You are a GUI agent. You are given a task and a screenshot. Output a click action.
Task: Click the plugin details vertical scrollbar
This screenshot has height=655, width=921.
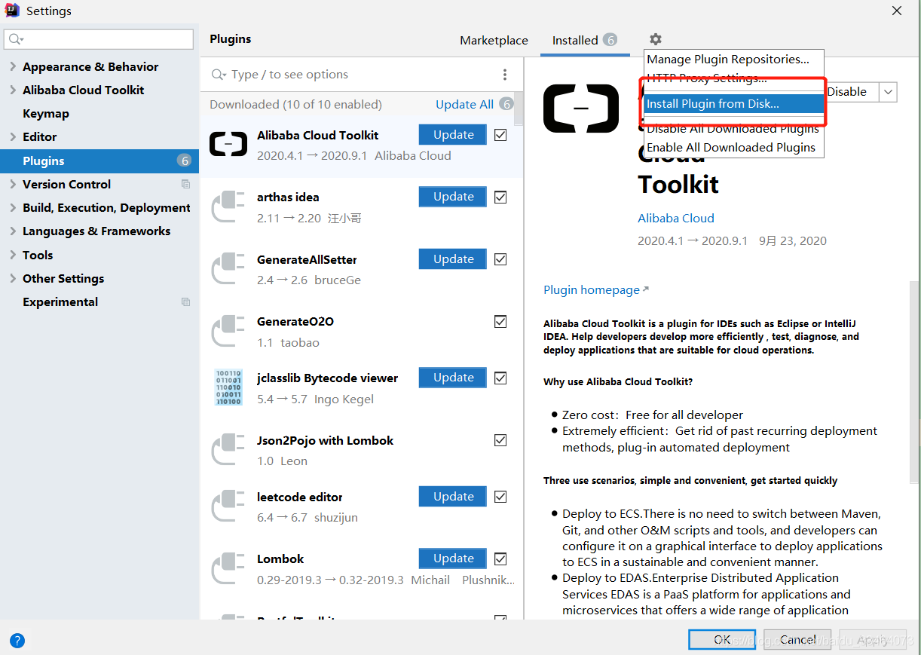(915, 383)
